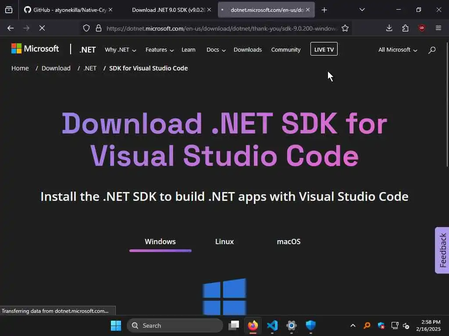Open the Downloads nav link
This screenshot has width=449, height=336.
(248, 50)
